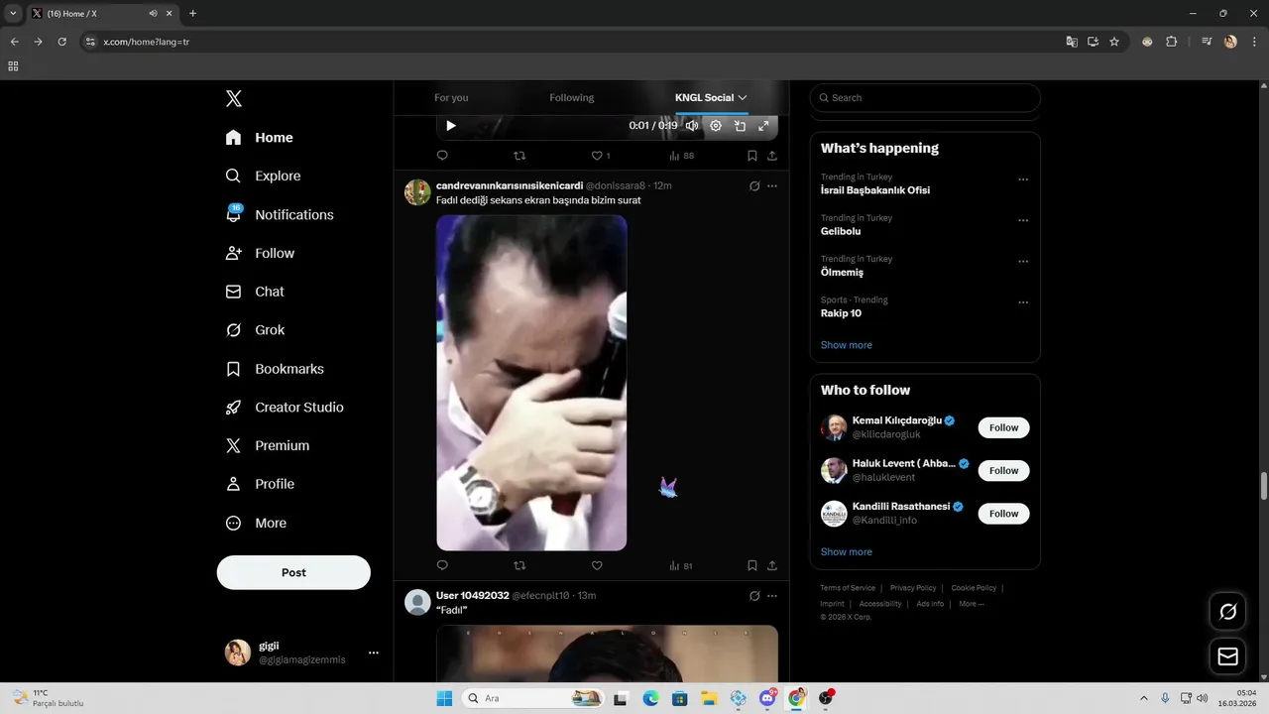Like donissara8 post
This screenshot has height=714, width=1269.
597,565
